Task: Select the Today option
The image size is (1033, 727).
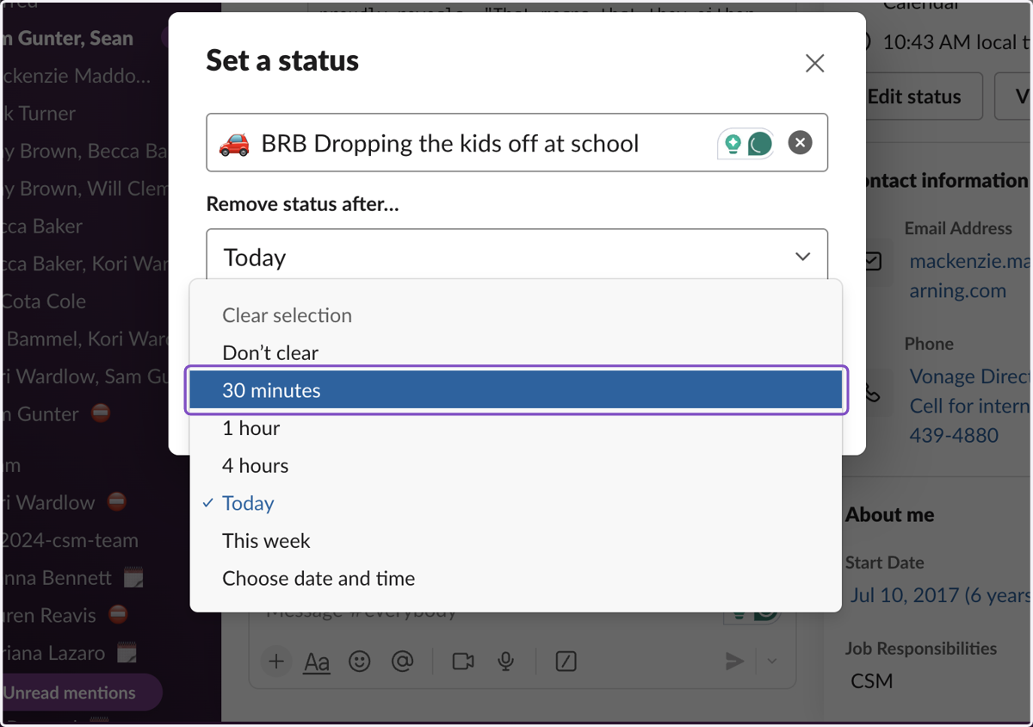Action: point(516,503)
